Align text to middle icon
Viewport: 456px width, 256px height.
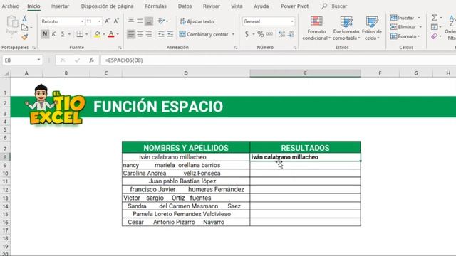click(x=140, y=21)
